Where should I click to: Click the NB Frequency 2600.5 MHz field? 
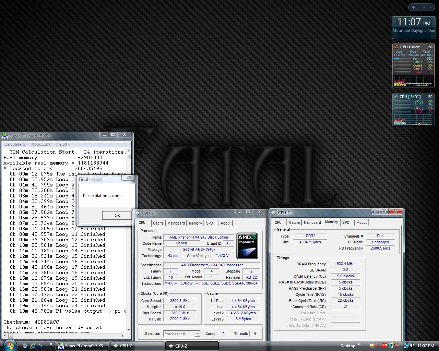[x=380, y=248]
